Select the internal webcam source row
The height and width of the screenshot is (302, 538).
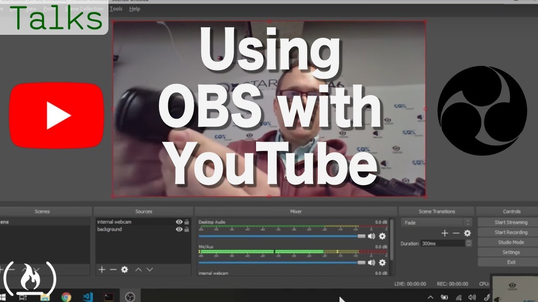coord(143,222)
